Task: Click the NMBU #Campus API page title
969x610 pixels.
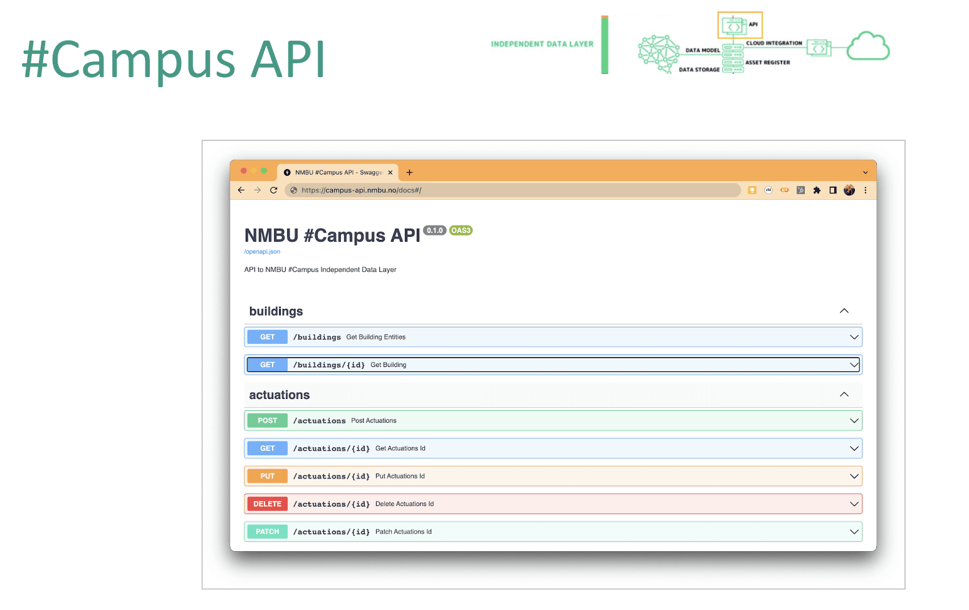Action: [x=332, y=235]
